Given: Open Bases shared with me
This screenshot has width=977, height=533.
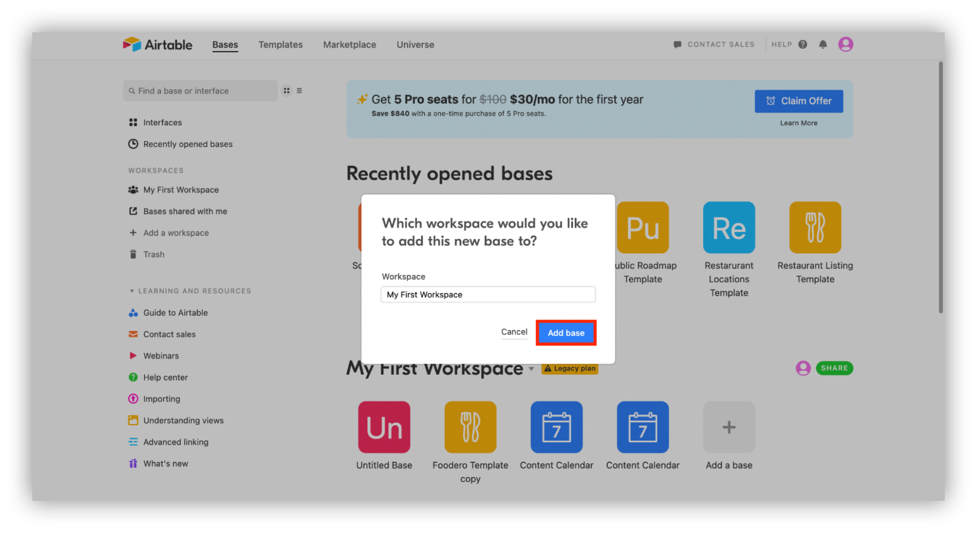Looking at the screenshot, I should click(178, 211).
